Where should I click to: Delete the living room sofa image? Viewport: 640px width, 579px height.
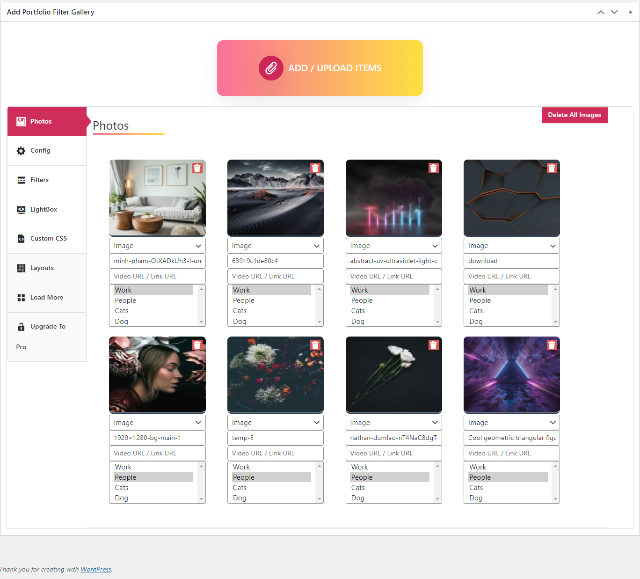point(197,168)
